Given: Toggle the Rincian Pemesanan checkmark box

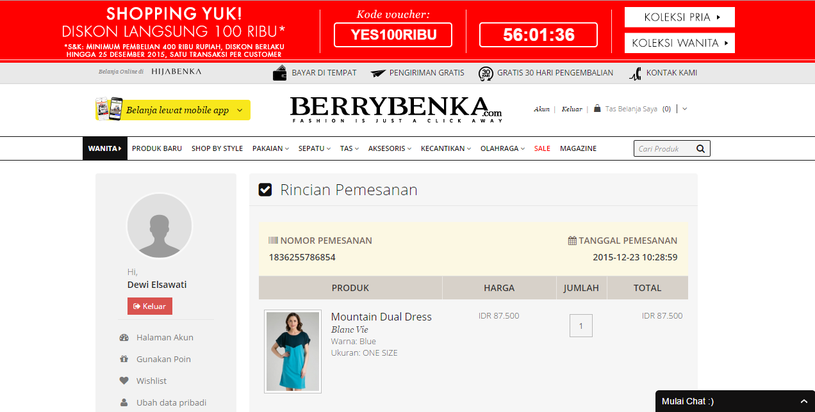Looking at the screenshot, I should pos(265,190).
